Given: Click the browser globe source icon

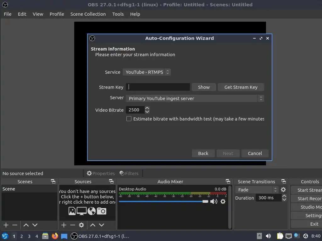Looking at the screenshot, I should tap(92, 211).
